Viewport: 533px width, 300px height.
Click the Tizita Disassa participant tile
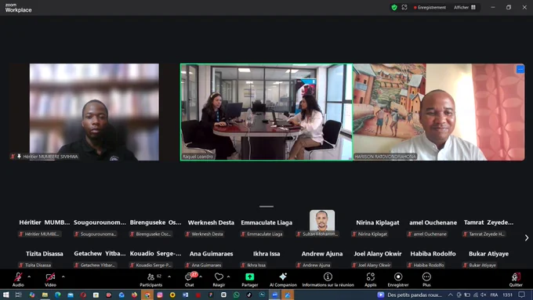pos(44,255)
